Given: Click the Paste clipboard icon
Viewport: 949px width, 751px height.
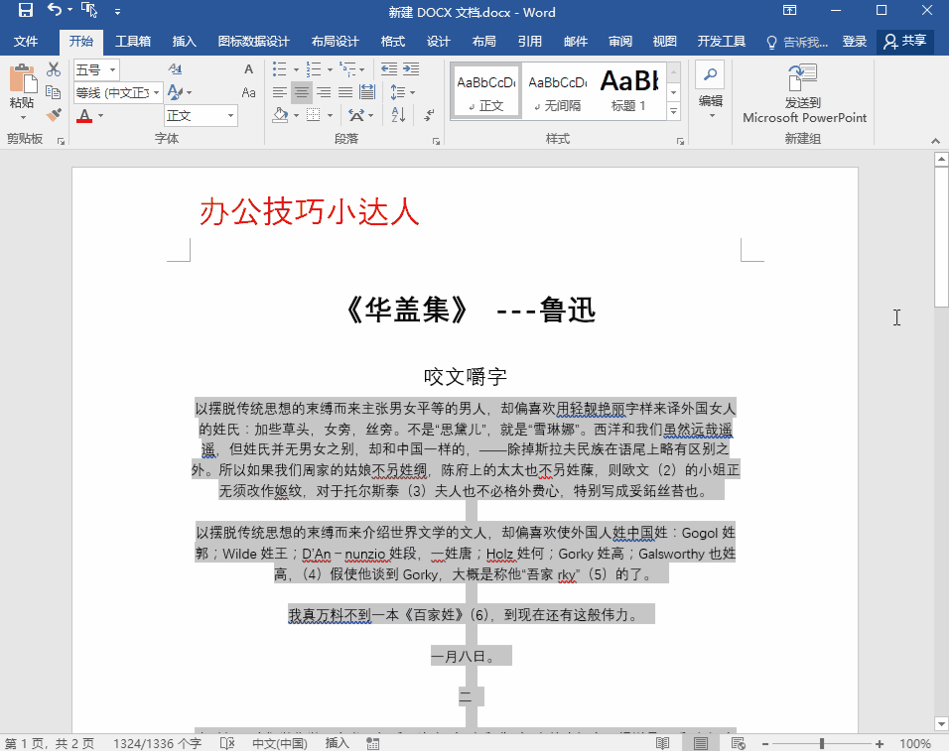Looking at the screenshot, I should coord(23,79).
